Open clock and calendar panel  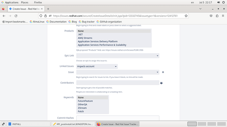point(205,2)
